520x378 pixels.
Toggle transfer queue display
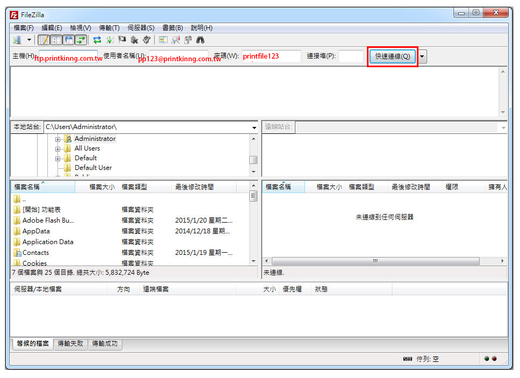point(81,40)
